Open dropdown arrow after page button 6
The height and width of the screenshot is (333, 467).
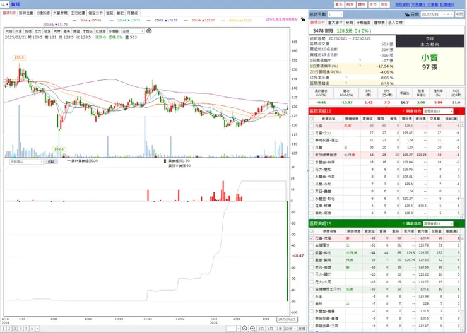point(37,329)
